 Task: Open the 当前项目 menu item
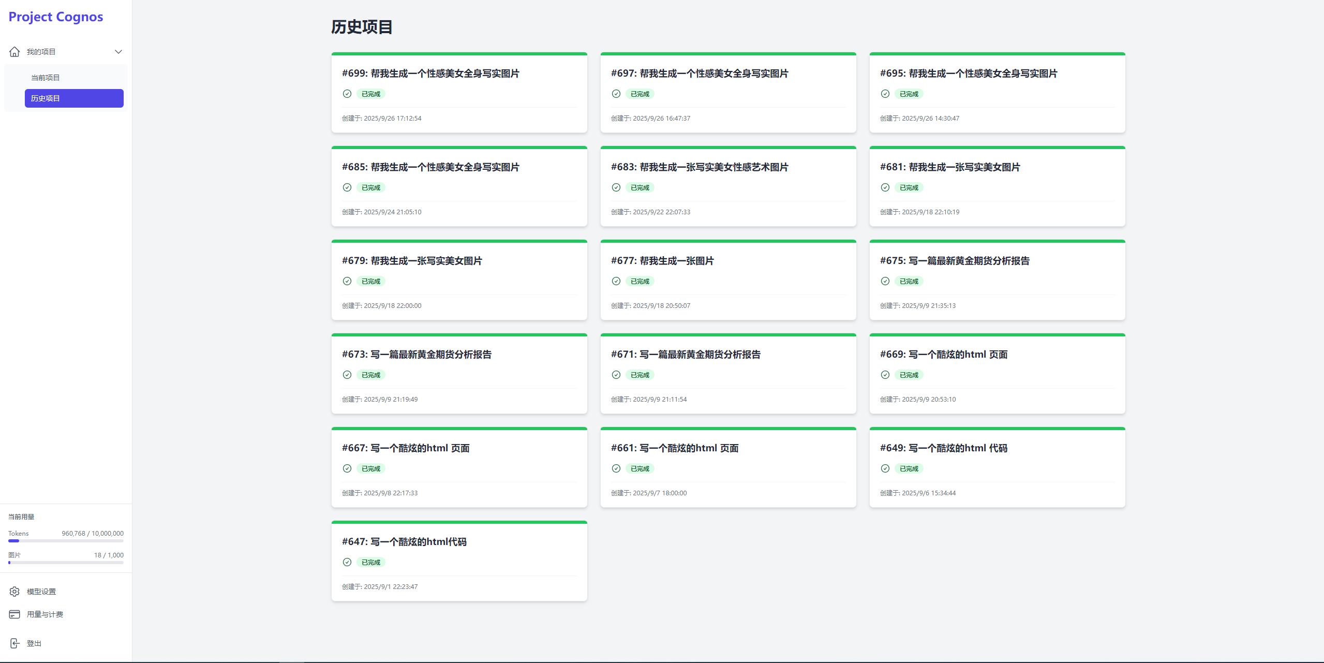click(46, 78)
